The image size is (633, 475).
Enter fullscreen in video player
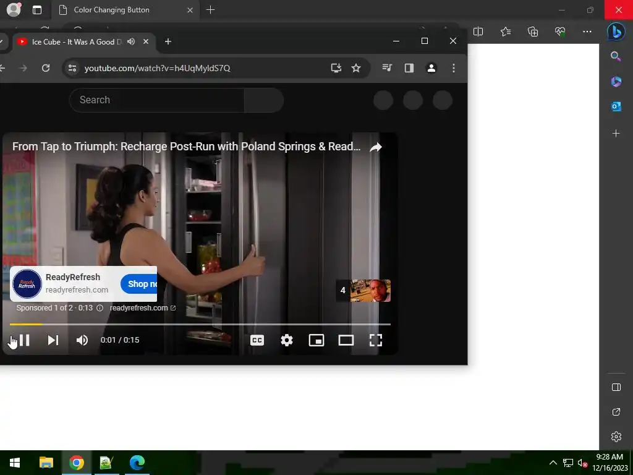point(376,340)
